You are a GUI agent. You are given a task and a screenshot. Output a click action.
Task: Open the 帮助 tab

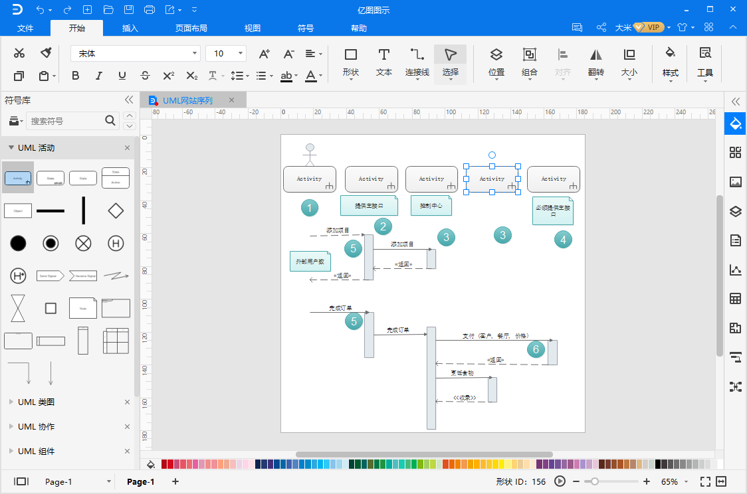point(359,28)
